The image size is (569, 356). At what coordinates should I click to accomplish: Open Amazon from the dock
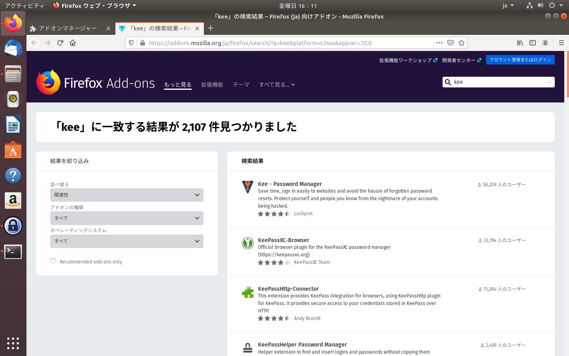pyautogui.click(x=13, y=201)
